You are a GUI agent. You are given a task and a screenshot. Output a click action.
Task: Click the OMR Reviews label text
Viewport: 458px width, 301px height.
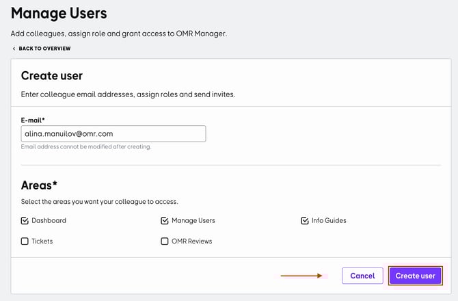click(191, 241)
